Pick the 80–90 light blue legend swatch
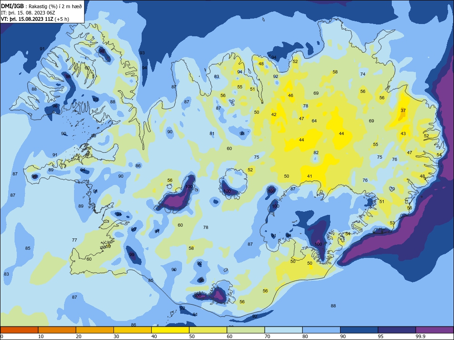The width and height of the screenshot is (454, 340). pyautogui.click(x=321, y=330)
